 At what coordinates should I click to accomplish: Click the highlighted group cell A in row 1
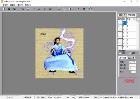125,23
